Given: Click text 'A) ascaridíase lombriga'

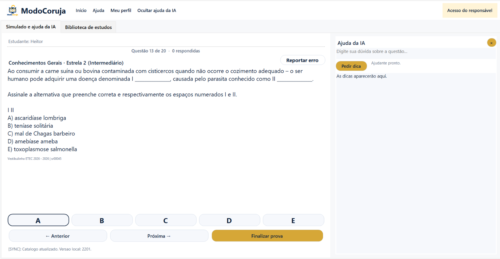Looking at the screenshot, I should pyautogui.click(x=37, y=118).
